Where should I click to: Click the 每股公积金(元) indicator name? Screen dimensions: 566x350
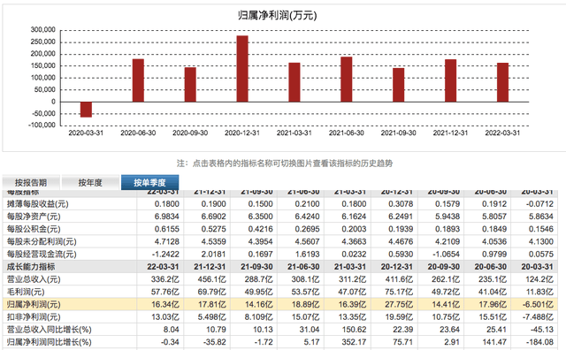[34, 229]
